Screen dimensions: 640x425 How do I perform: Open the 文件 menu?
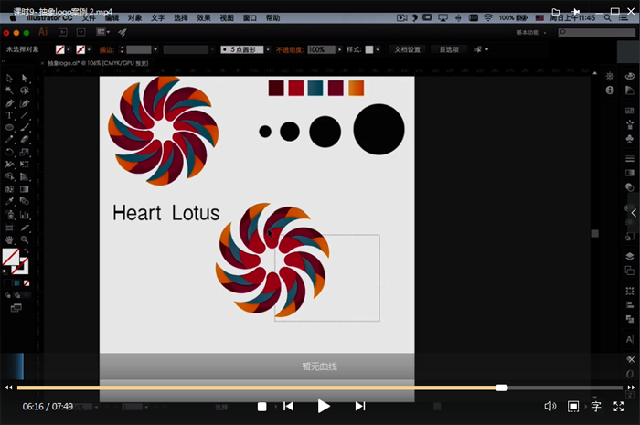[89, 17]
